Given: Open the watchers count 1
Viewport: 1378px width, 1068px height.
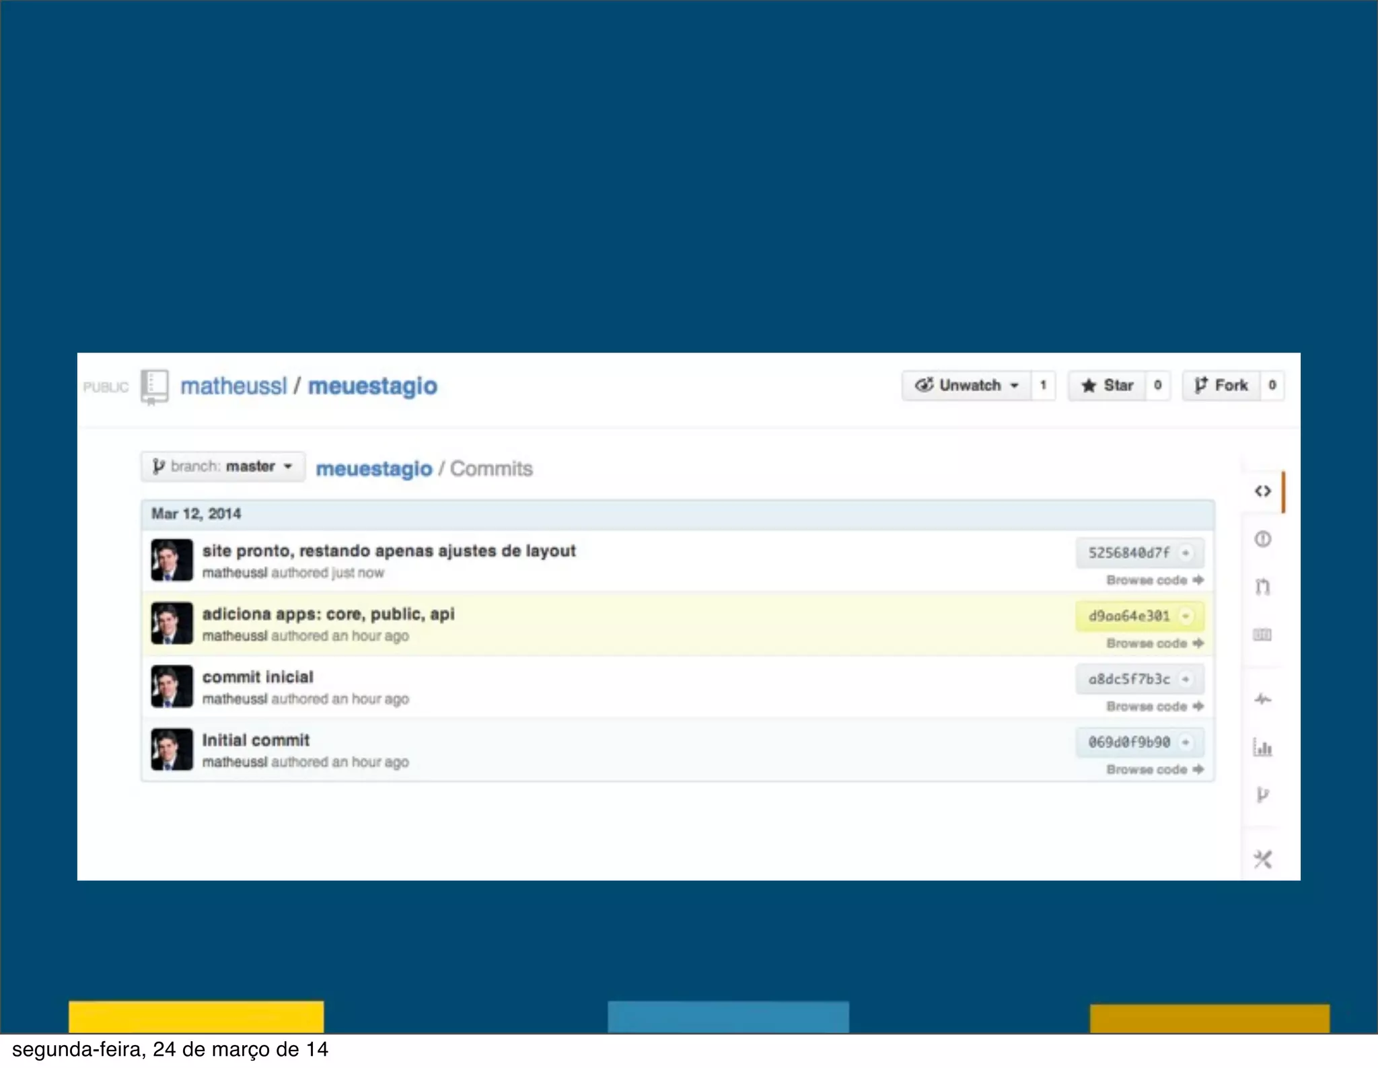Looking at the screenshot, I should coord(1044,386).
